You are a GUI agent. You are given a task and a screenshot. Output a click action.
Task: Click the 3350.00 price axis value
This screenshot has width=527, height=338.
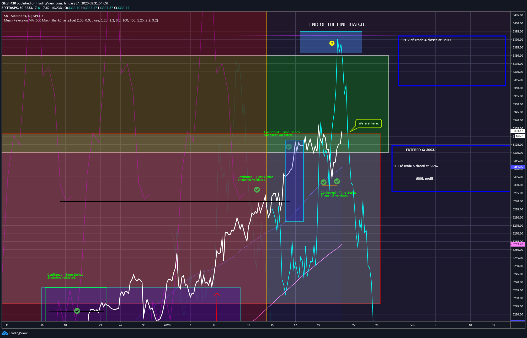click(x=518, y=104)
